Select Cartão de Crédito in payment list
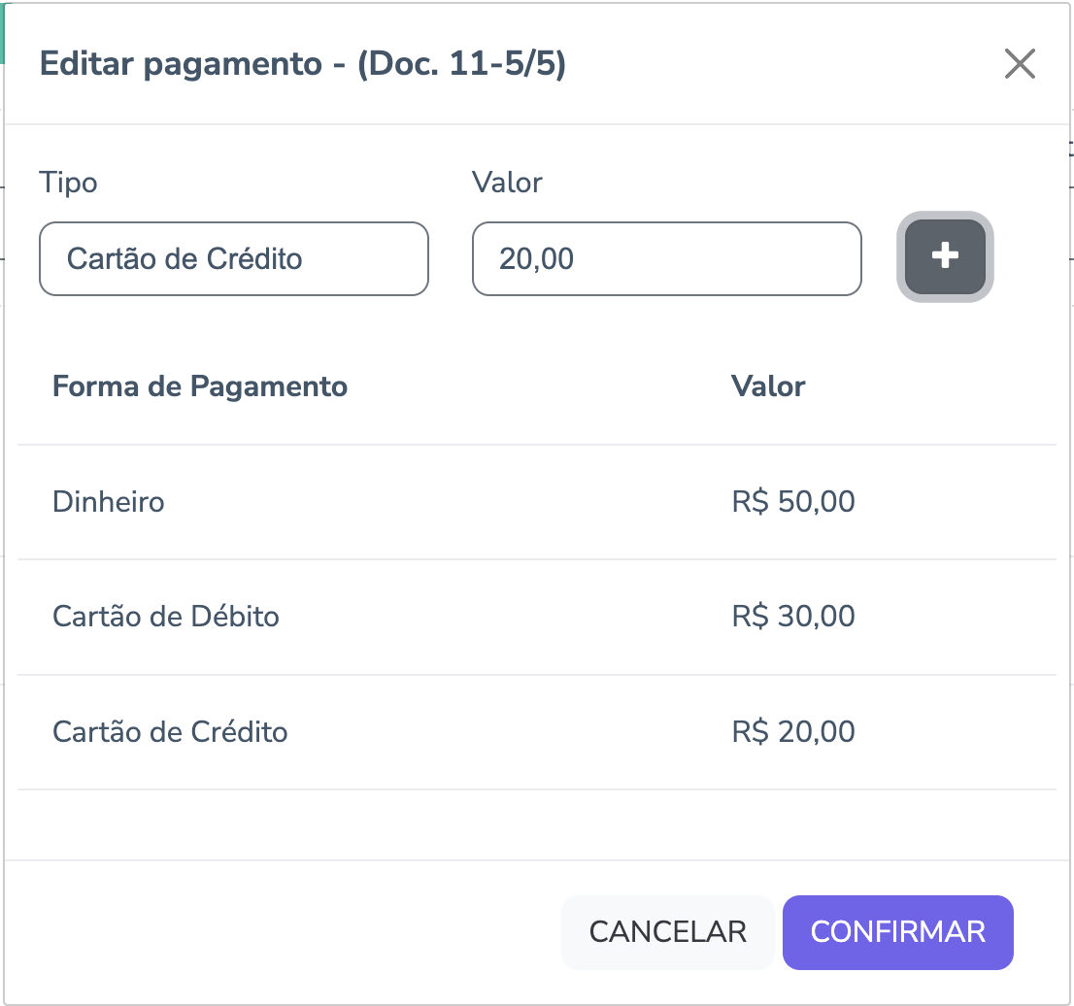The width and height of the screenshot is (1074, 1006). (170, 731)
